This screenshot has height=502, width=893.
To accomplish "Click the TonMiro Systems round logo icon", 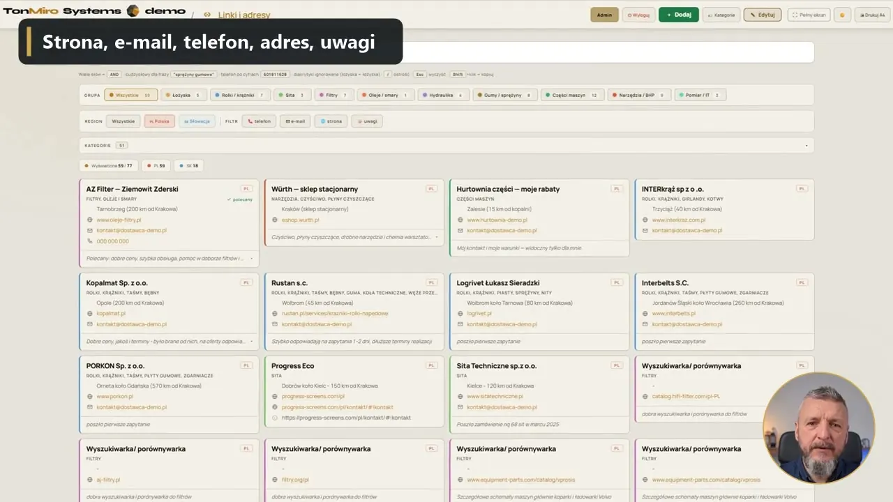I will point(133,11).
